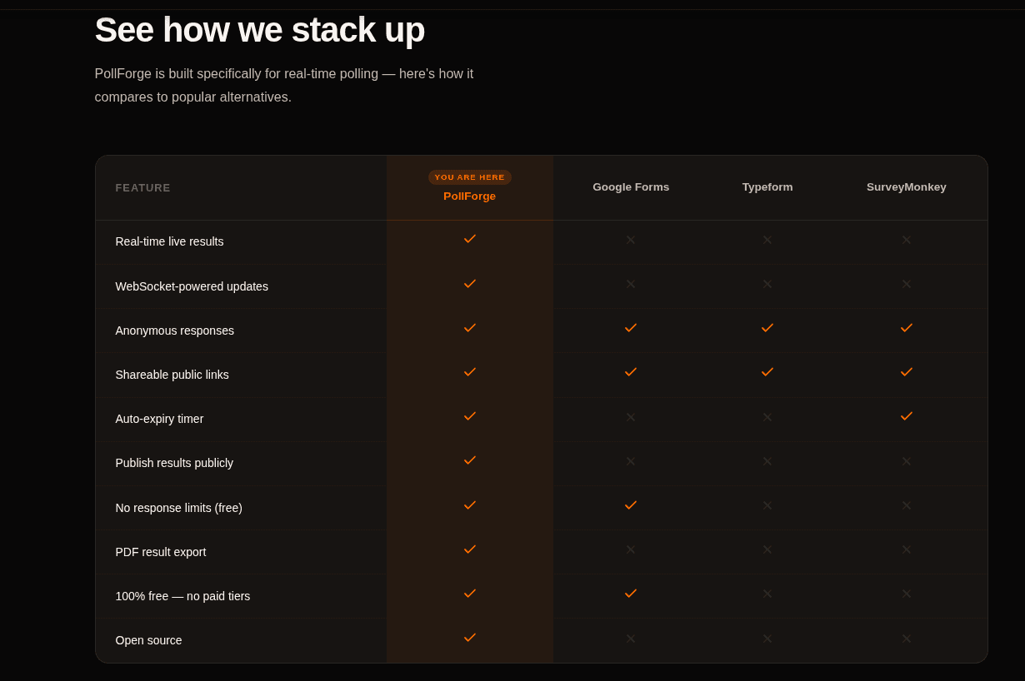Click PollForge checkmark for Publish results publicly
This screenshot has height=681, width=1025.
(x=470, y=460)
